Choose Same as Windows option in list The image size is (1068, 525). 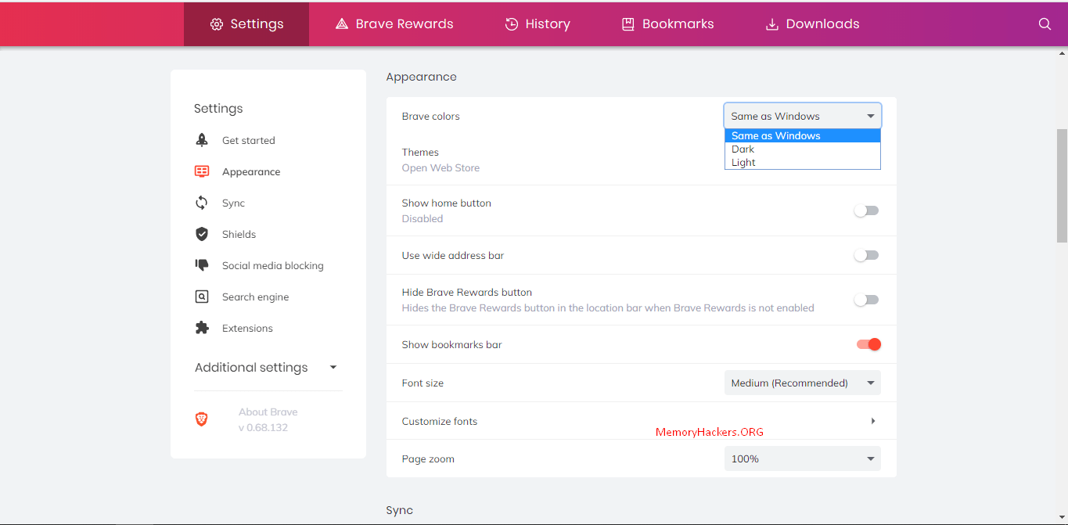(x=803, y=135)
